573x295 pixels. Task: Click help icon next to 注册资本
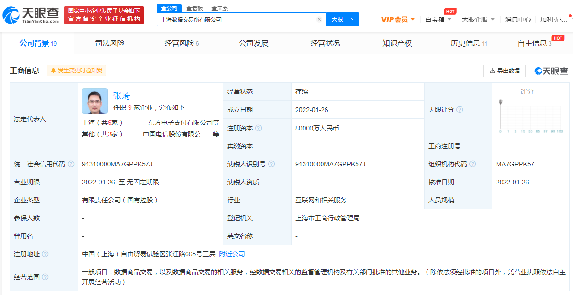258,128
